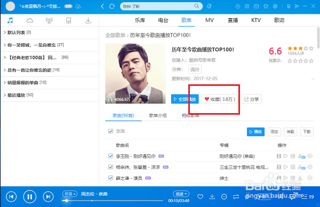
Task: Rate playlist with 我要评 fifth star
Action: point(311,61)
